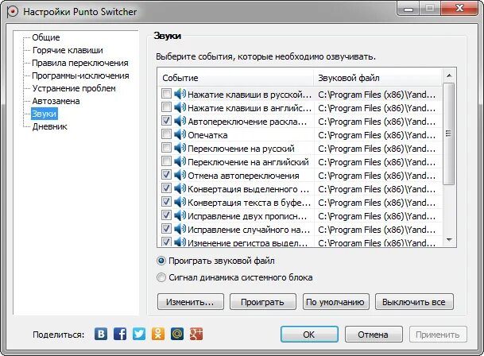This screenshot has height=356, width=484.
Task: Select the Отмена автопереключения event text
Action: click(243, 176)
